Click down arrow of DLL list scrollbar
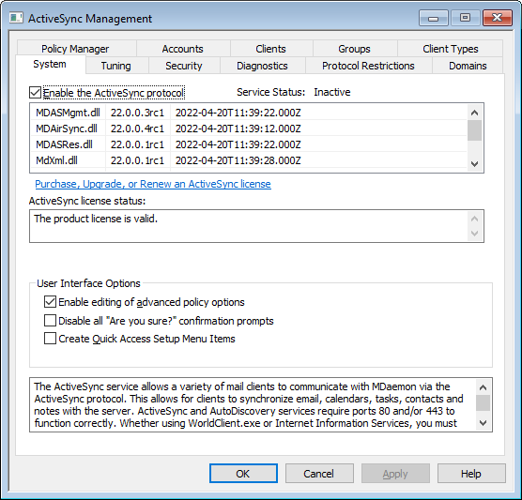Viewport: 522px width, 500px height. 475,163
